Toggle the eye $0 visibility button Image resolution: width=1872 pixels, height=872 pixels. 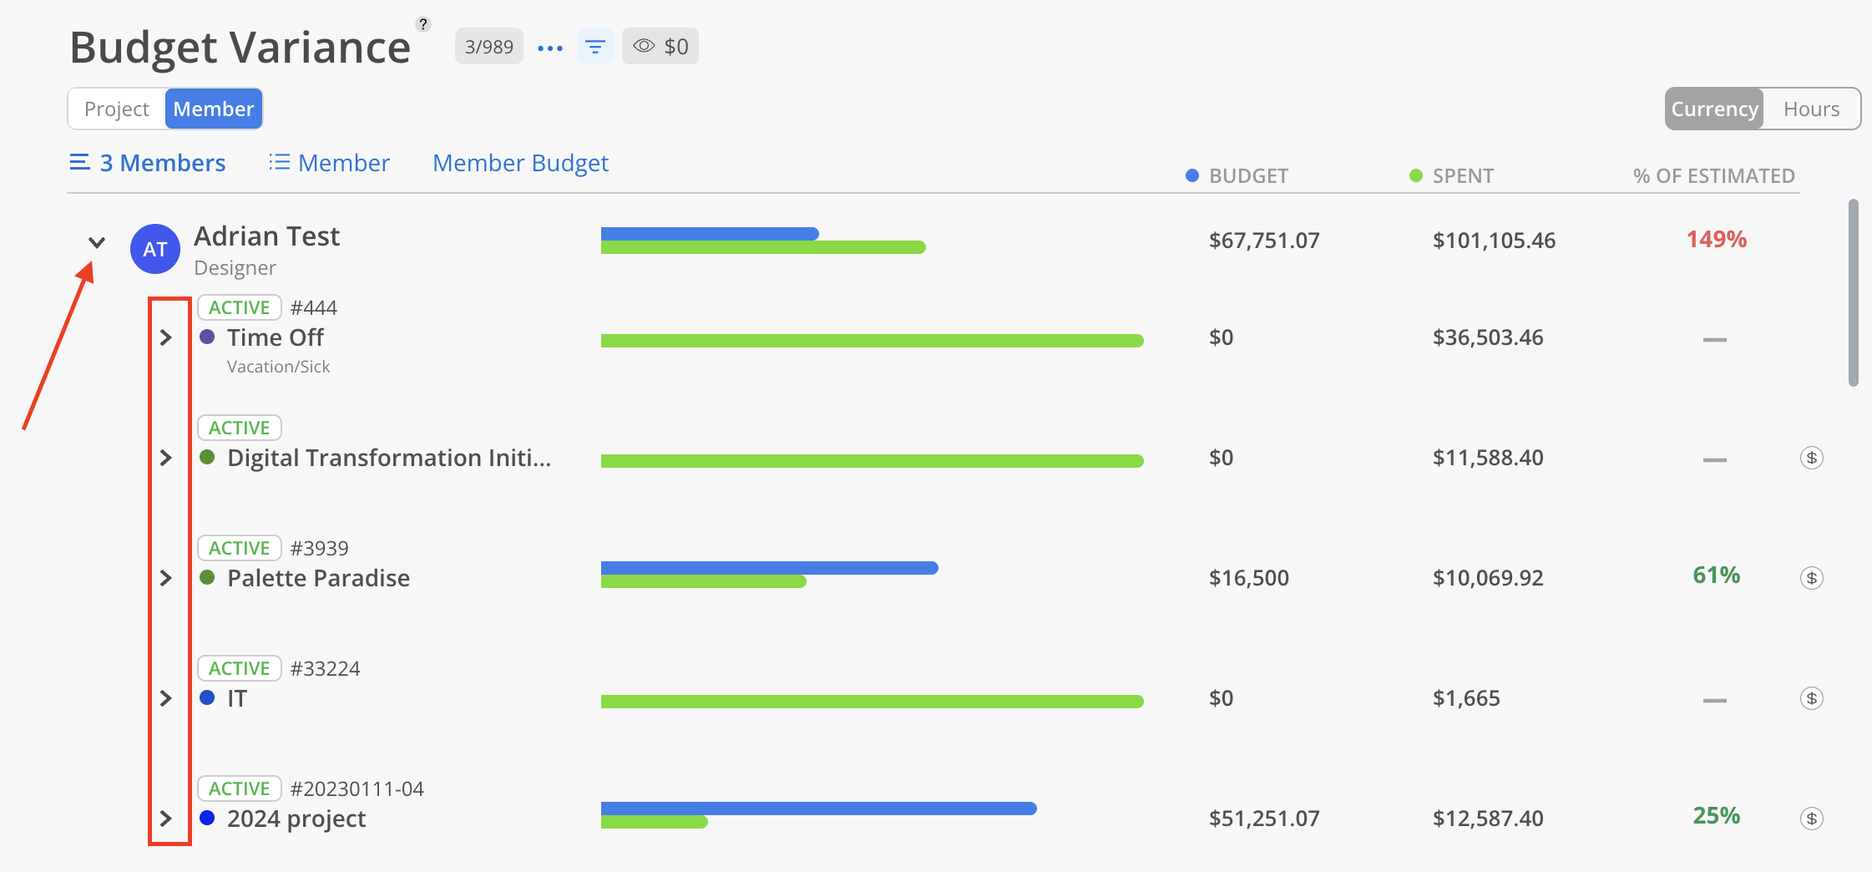coord(660,47)
